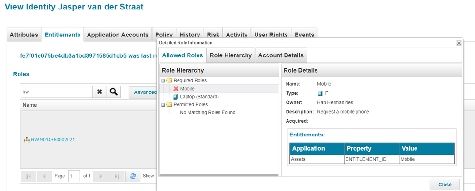Click the magnifying glass search icon
Image resolution: width=475 pixels, height=191 pixels.
(113, 92)
